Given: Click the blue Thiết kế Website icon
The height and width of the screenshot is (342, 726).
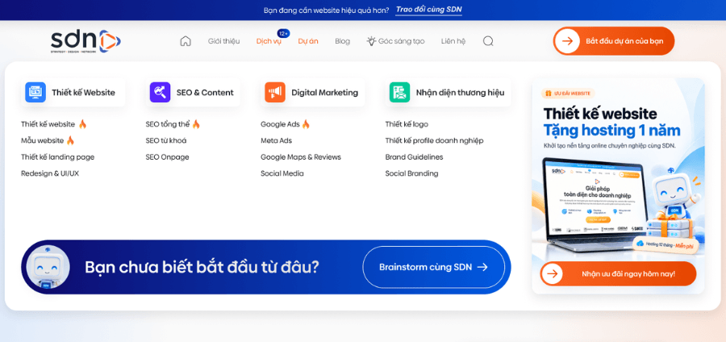Looking at the screenshot, I should click(35, 92).
